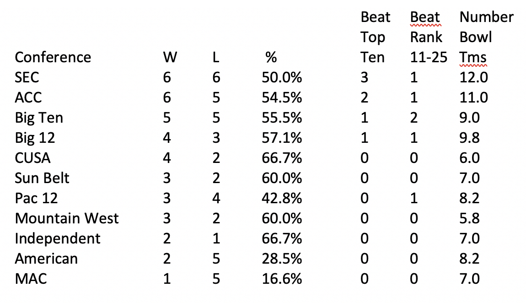Click the Beat Top Ten column header
Viewport: 526px width, 303px height.
point(375,37)
